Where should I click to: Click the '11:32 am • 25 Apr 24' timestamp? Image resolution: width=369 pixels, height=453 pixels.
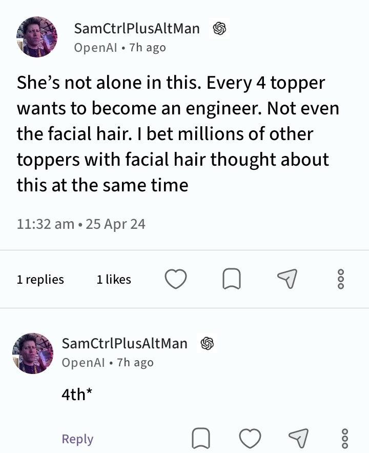tap(81, 224)
